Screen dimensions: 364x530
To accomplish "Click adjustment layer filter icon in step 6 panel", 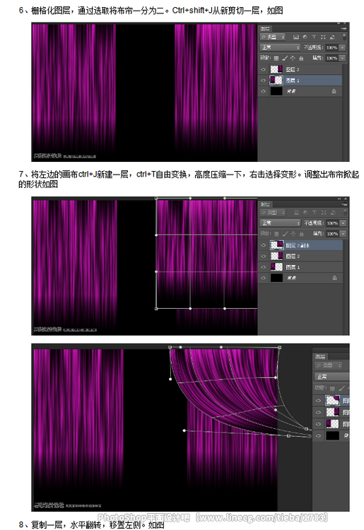I will point(305,37).
